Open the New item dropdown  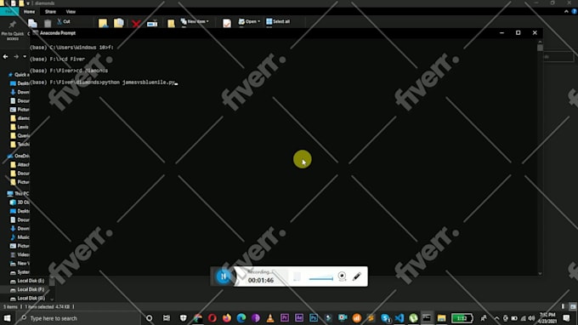point(195,21)
